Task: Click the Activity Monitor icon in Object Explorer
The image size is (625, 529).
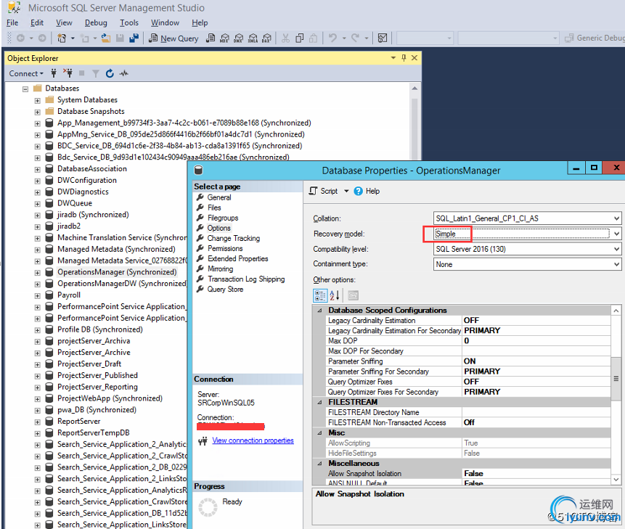Action: click(x=124, y=73)
